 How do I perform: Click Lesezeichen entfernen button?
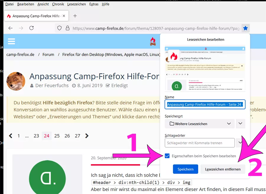click(x=223, y=169)
